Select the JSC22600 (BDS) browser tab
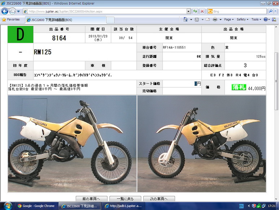This screenshot has width=279, height=210. click(x=66, y=20)
